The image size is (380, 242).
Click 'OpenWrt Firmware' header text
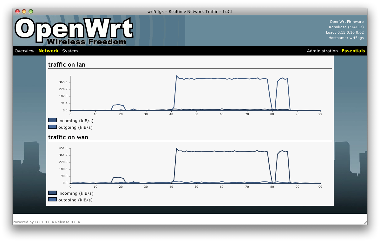pos(347,22)
